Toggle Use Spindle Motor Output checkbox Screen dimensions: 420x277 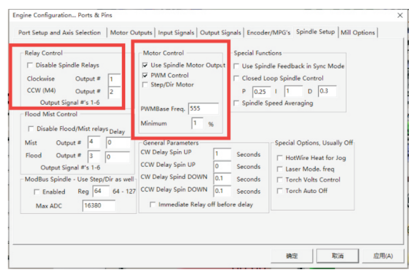tap(145, 65)
